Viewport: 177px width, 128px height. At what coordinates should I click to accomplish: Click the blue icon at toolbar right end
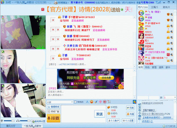(x=135, y=102)
